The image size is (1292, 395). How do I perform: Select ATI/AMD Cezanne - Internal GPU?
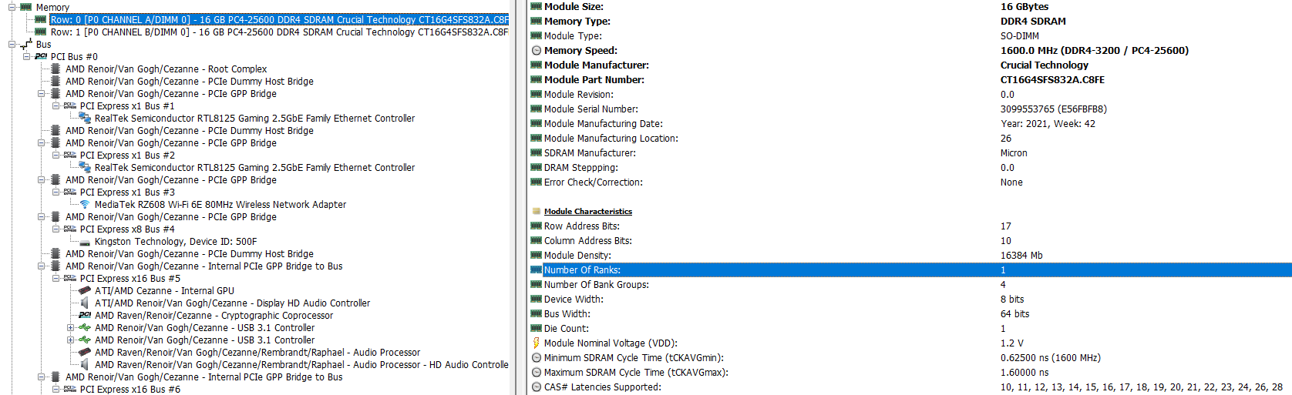[164, 291]
